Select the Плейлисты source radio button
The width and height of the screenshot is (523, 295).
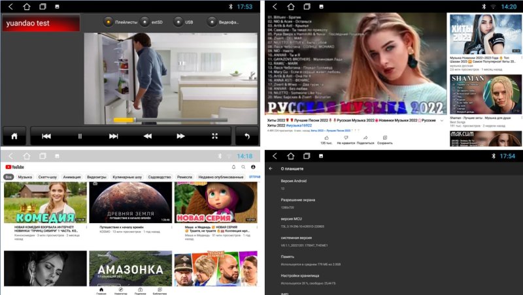tap(109, 22)
